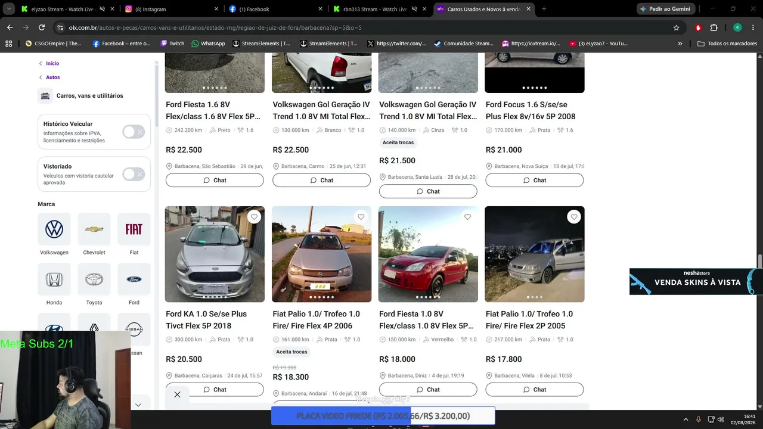
Task: Open the apps grid in bookmarks bar
Action: pyautogui.click(x=8, y=43)
